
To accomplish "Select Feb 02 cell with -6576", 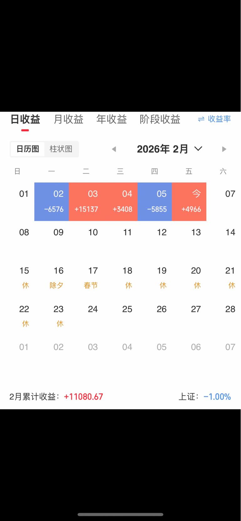I will [x=52, y=202].
